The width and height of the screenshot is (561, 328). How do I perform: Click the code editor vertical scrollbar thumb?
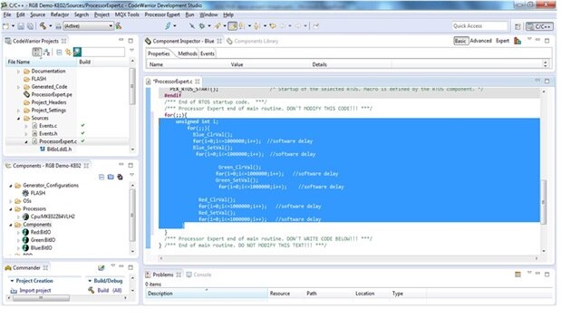543,202
